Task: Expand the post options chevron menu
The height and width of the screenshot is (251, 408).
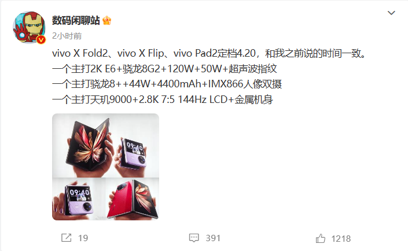Action: 391,13
